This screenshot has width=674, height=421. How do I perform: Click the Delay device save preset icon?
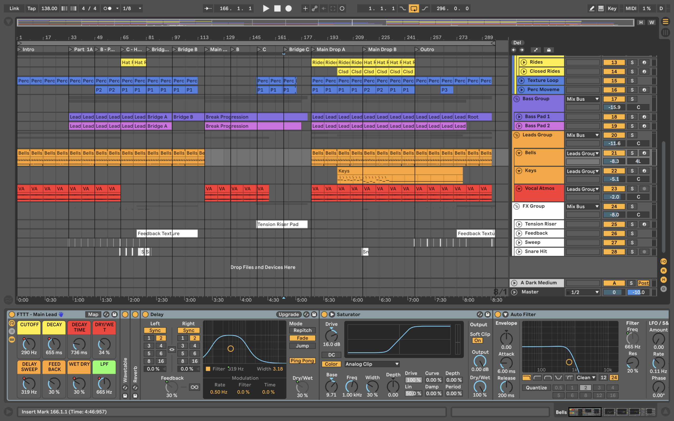pos(314,314)
